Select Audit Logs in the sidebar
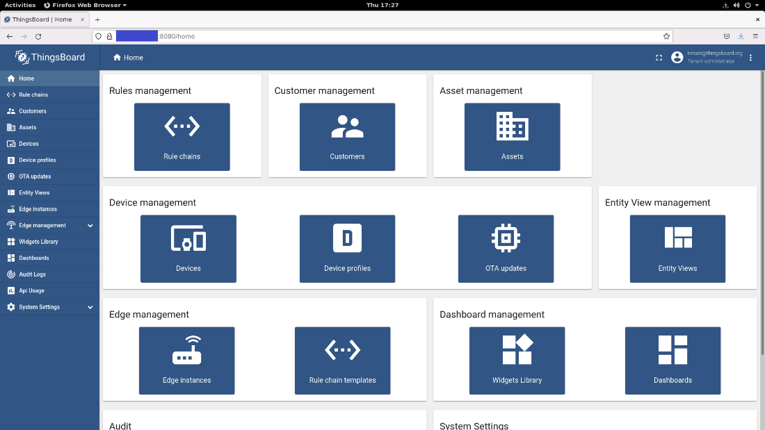Viewport: 765px width, 430px height. [50, 274]
